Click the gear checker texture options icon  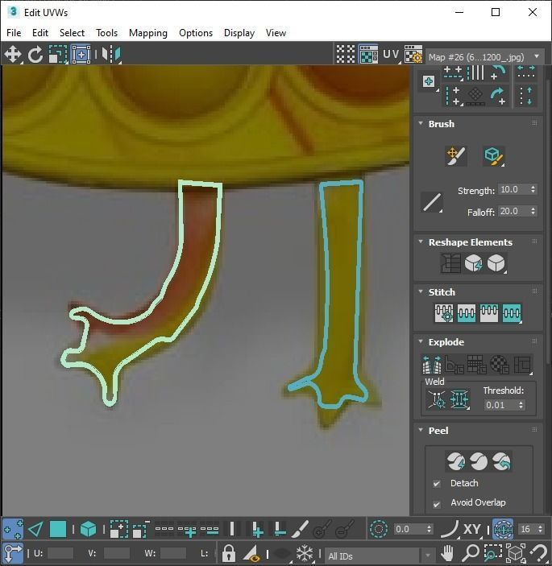point(413,55)
